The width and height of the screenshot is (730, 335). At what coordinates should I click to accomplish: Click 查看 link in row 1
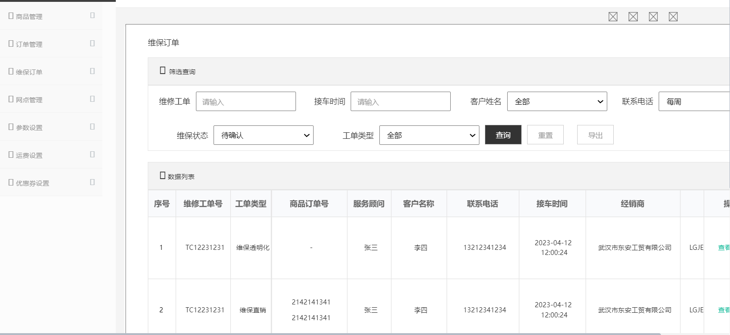[724, 248]
